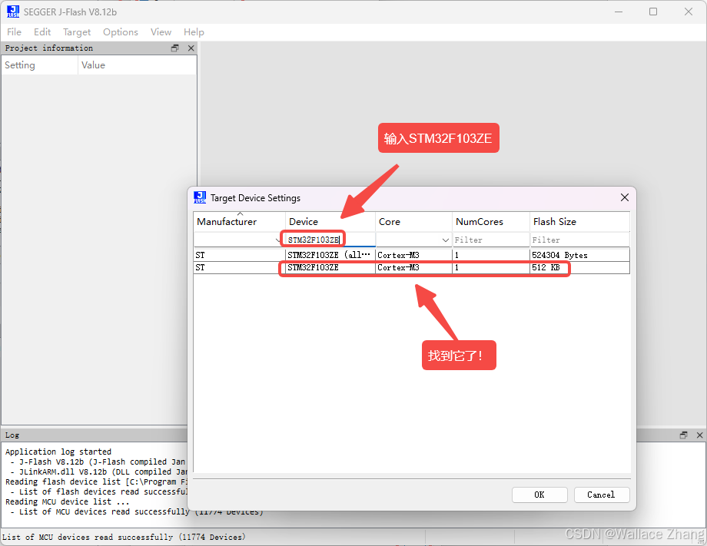The height and width of the screenshot is (546, 707).
Task: Click ST manufacturer cell in 524304 Bytes row
Action: point(240,255)
